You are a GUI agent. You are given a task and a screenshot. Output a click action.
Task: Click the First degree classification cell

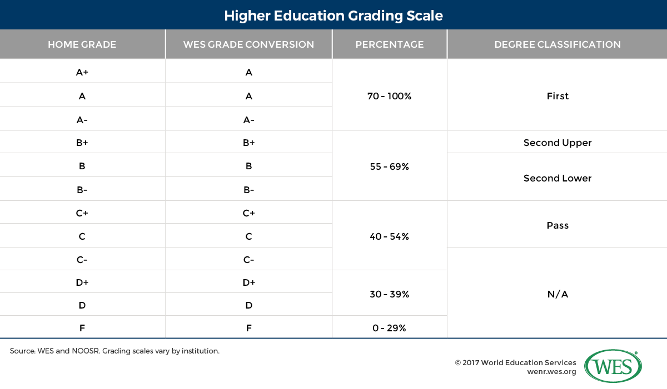[558, 95]
